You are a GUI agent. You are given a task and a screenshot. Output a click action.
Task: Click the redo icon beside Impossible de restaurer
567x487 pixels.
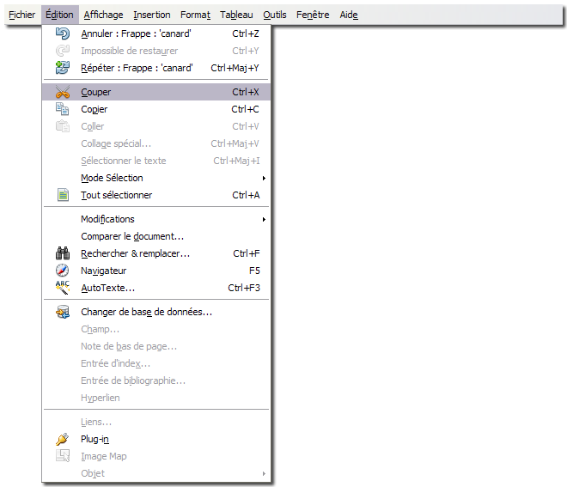point(62,51)
